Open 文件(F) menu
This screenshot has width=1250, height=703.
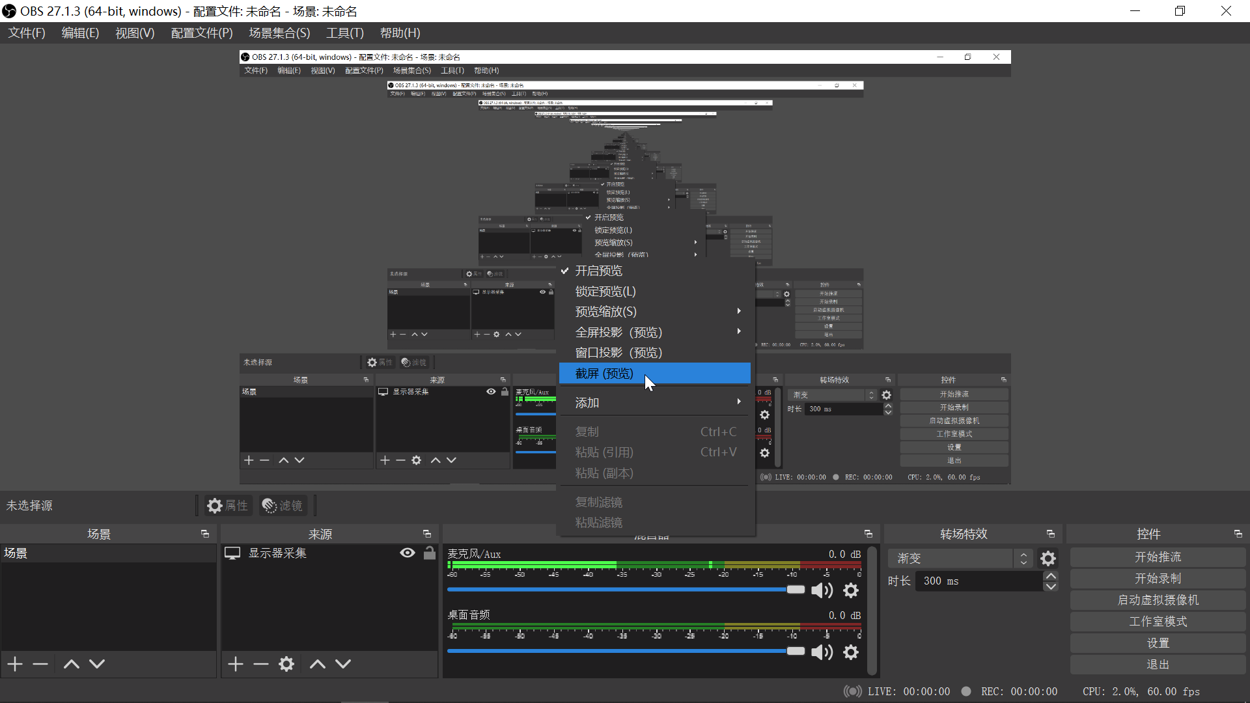pyautogui.click(x=27, y=33)
